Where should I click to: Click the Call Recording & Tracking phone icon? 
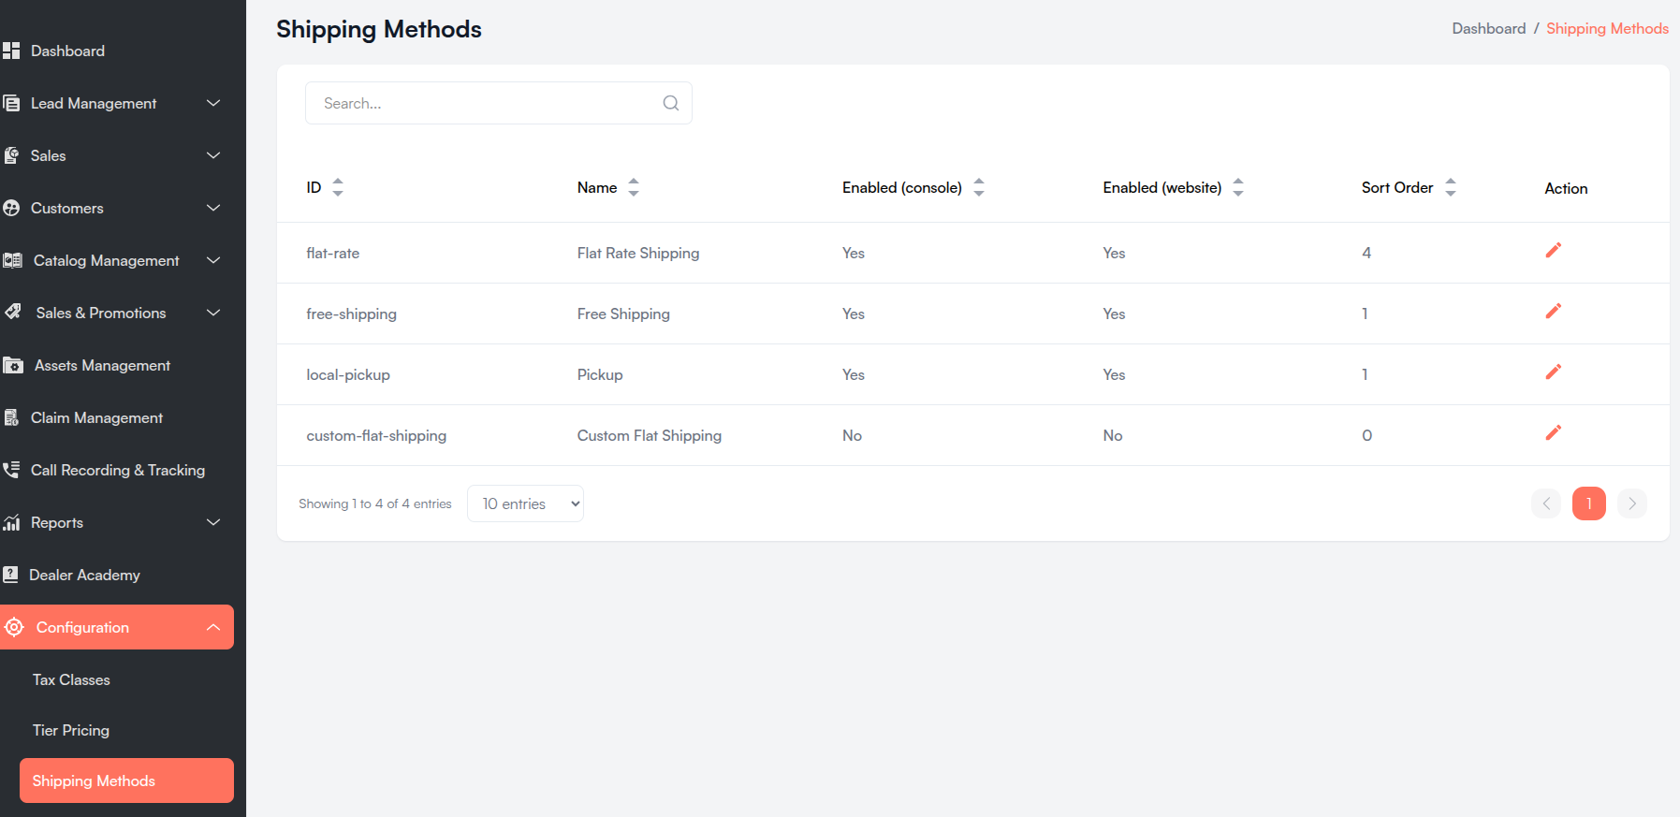(11, 470)
